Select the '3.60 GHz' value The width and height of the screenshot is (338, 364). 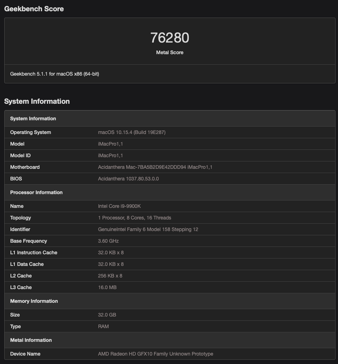pyautogui.click(x=108, y=241)
